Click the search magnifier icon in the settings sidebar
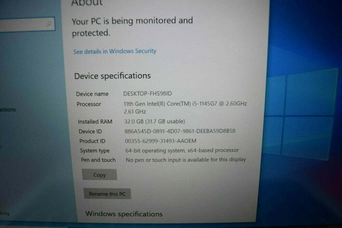The height and width of the screenshot is (228, 342). pyautogui.click(x=49, y=23)
